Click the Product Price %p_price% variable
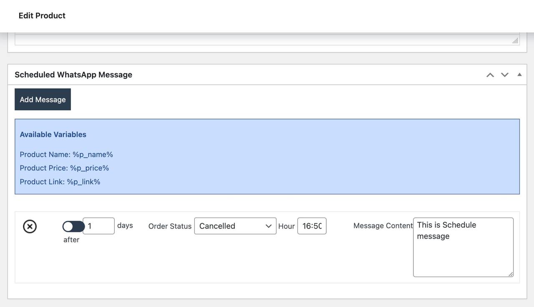This screenshot has width=534, height=307. [64, 168]
